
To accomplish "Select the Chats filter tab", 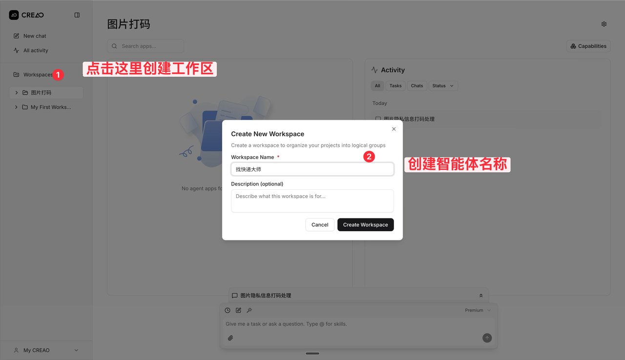I will point(417,86).
